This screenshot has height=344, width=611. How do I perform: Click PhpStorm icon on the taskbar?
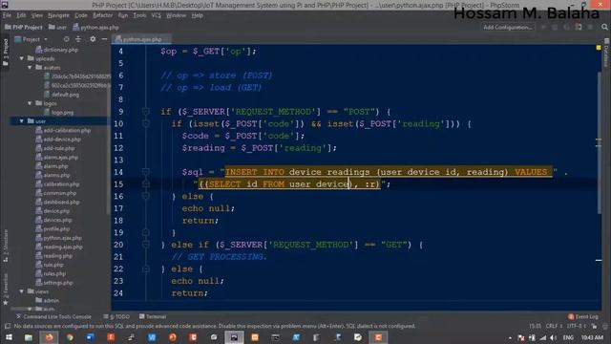click(234, 337)
